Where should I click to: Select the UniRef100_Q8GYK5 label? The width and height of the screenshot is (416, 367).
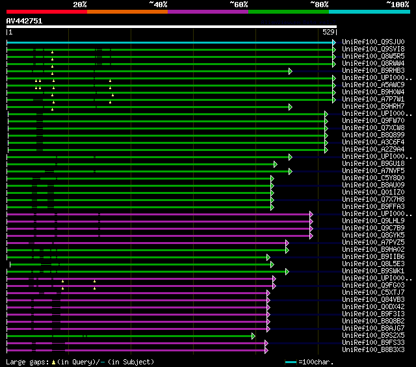coord(373,236)
